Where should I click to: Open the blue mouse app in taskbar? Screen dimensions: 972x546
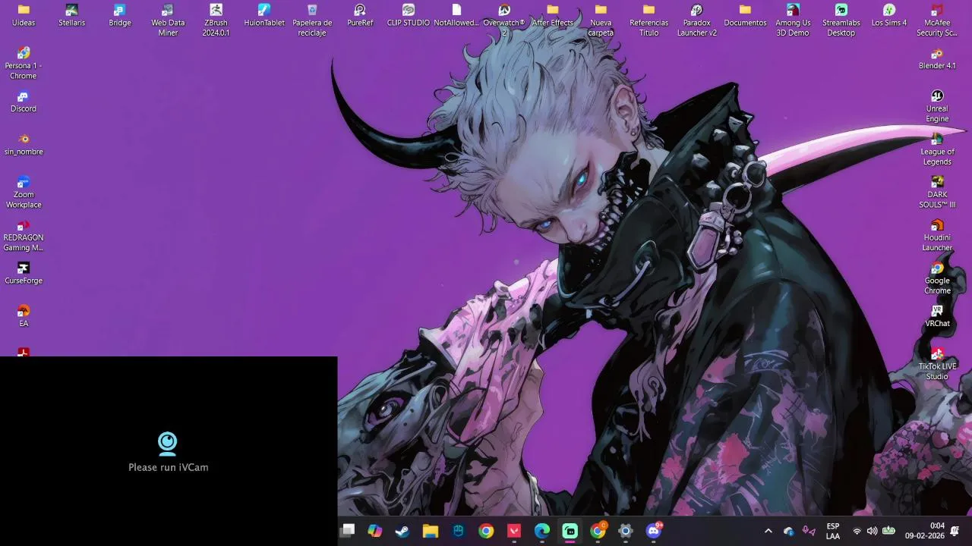459,531
